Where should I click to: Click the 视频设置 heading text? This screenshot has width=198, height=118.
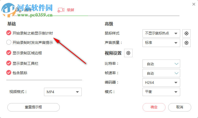(x=113, y=53)
